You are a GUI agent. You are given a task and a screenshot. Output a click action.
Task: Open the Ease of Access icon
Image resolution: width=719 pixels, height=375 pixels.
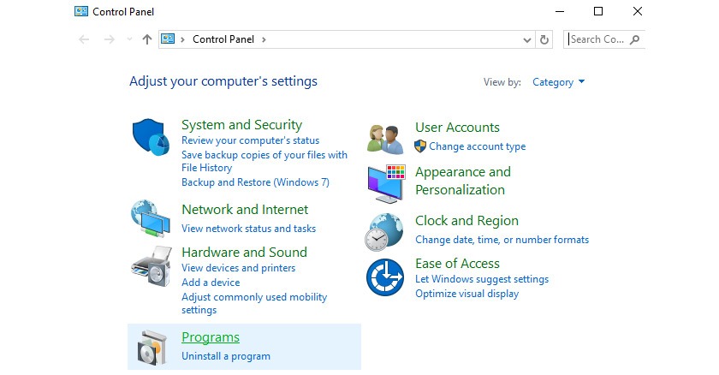385,277
